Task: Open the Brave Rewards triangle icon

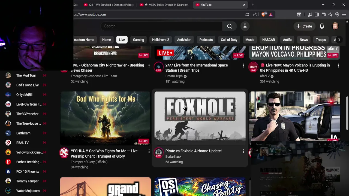Action: pos(271,14)
